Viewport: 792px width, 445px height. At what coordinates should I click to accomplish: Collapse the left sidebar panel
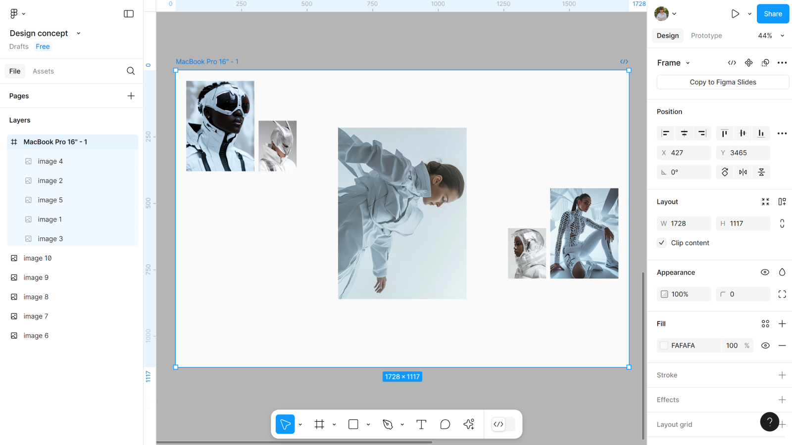pos(129,14)
